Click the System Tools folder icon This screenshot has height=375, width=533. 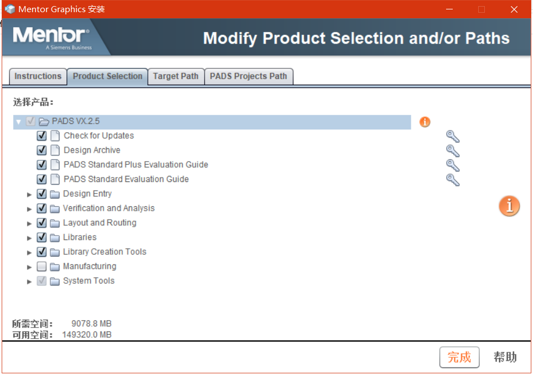click(55, 281)
